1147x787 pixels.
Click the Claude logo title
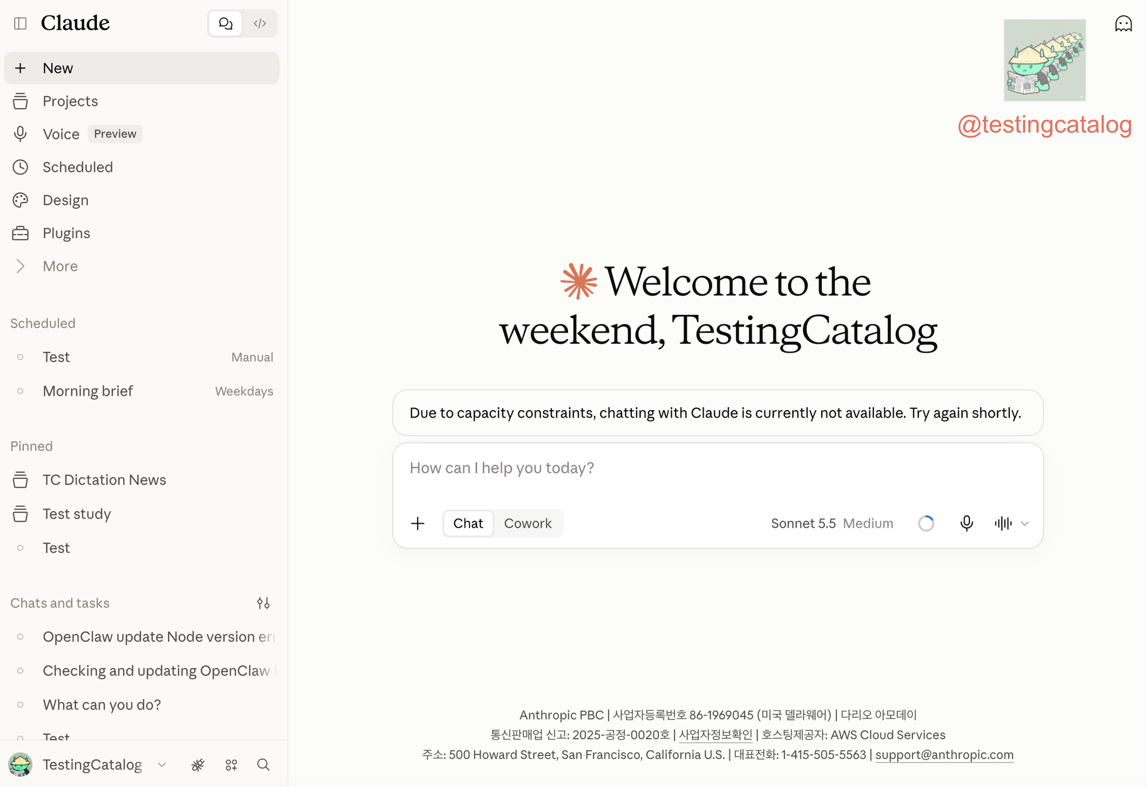click(x=75, y=23)
